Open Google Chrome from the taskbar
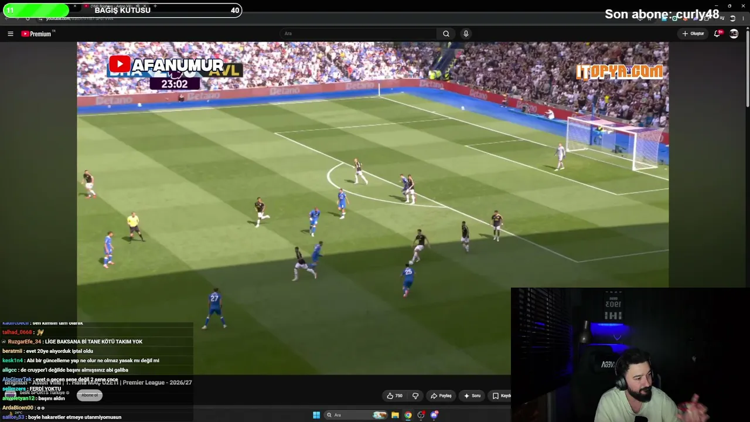The image size is (750, 422). (x=408, y=415)
